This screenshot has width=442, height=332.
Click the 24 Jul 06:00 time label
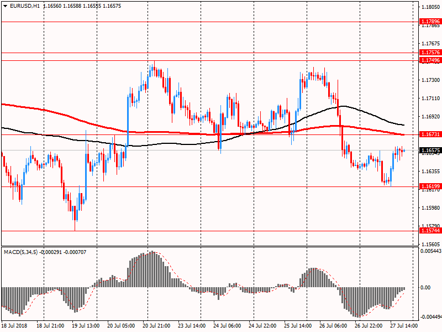pos(227,326)
